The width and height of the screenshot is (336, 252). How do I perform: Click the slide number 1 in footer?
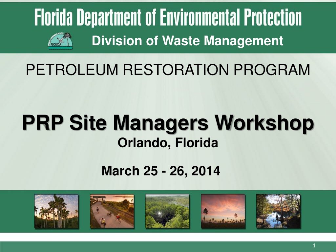(x=314, y=245)
